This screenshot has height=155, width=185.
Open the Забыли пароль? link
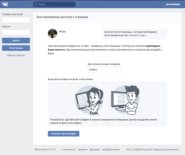(16, 55)
